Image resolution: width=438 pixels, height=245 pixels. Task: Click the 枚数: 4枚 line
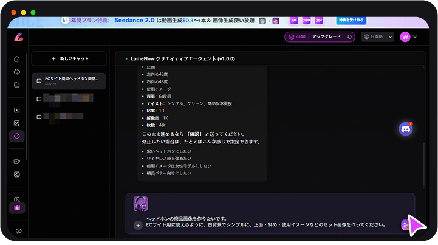coord(156,125)
